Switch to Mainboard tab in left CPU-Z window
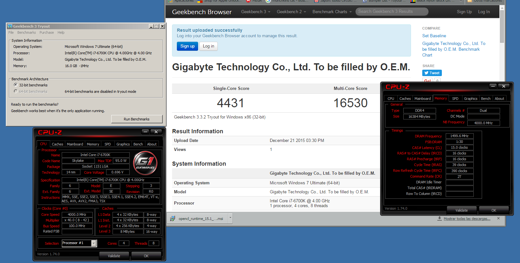 (x=75, y=144)
